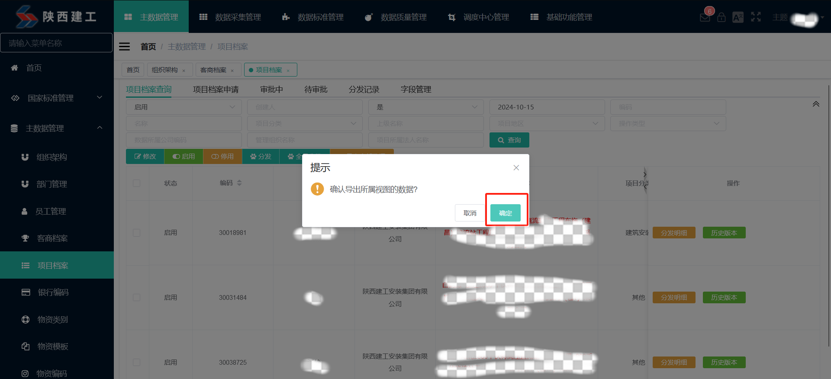
Task: Expand 国家标准管理 sidebar menu
Action: [x=57, y=98]
